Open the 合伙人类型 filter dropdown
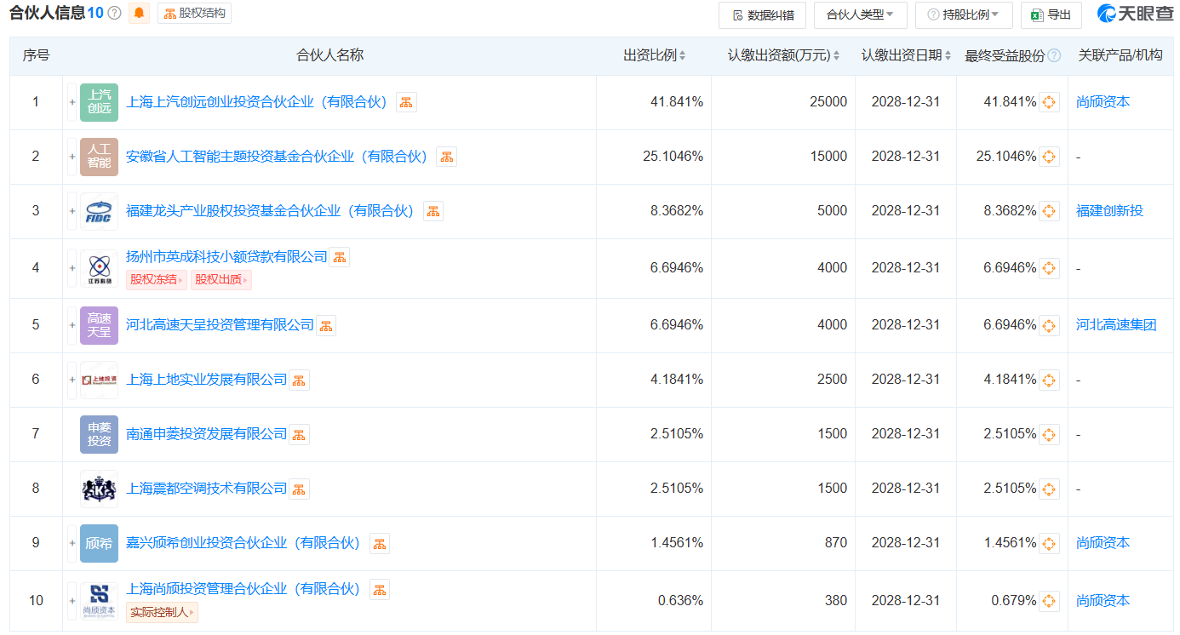The image size is (1180, 635). 860,14
